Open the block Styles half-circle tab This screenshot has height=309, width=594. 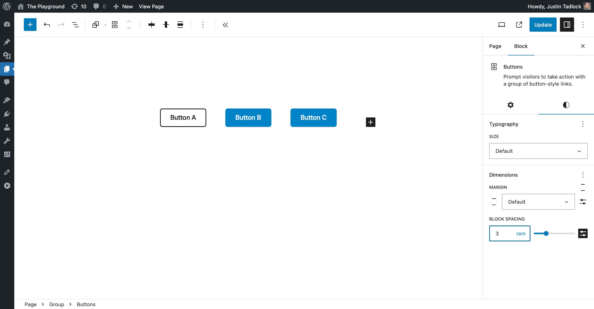[566, 105]
